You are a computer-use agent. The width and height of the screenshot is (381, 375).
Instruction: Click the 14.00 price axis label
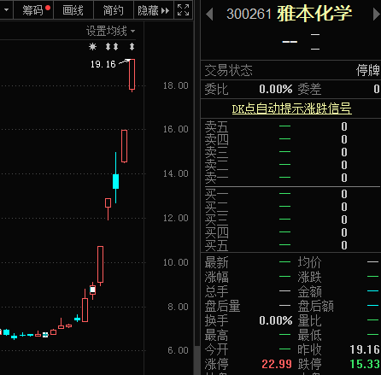pos(175,173)
